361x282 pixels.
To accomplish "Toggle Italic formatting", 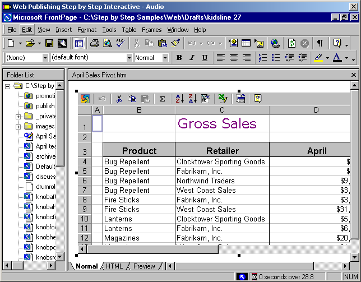I will pyautogui.click(x=192, y=58).
